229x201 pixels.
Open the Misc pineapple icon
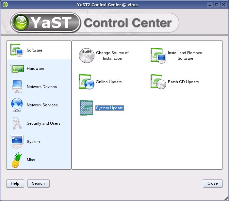(17, 160)
